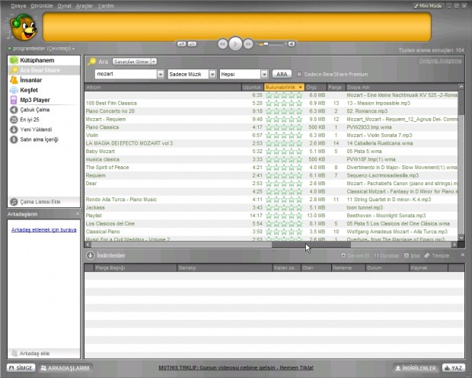The height and width of the screenshot is (378, 472).
Task: Click Devam Et resume download icon
Action: [x=343, y=255]
